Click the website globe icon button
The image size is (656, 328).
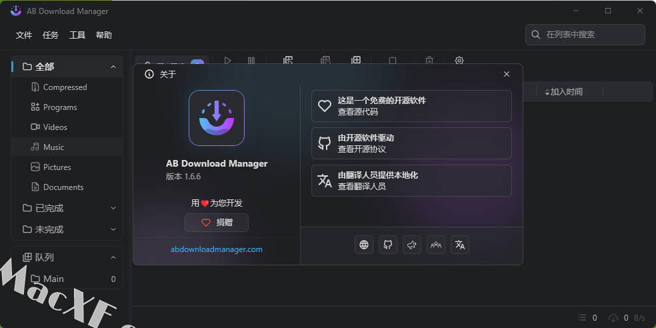point(363,245)
